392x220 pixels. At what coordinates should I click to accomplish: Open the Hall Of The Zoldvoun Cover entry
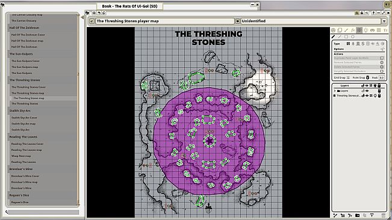(x=28, y=35)
